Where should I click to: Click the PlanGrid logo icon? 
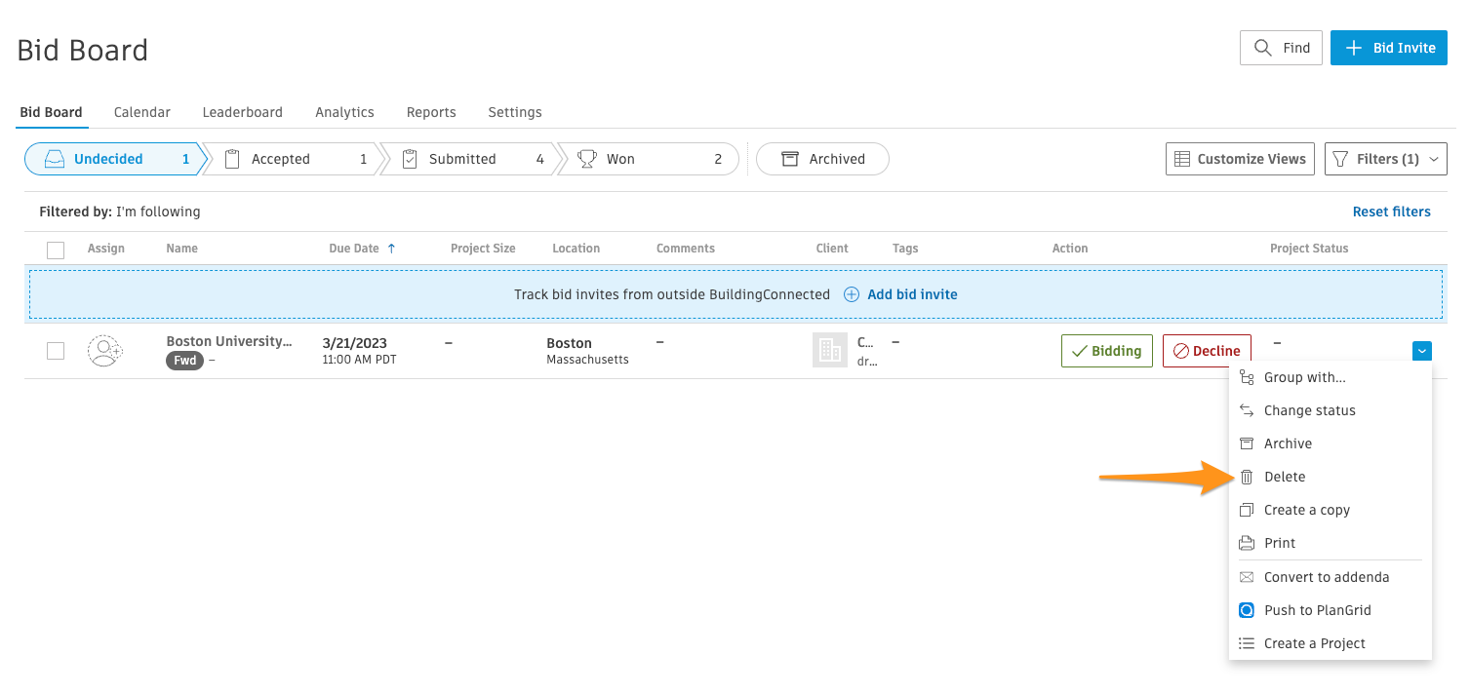[x=1247, y=610]
